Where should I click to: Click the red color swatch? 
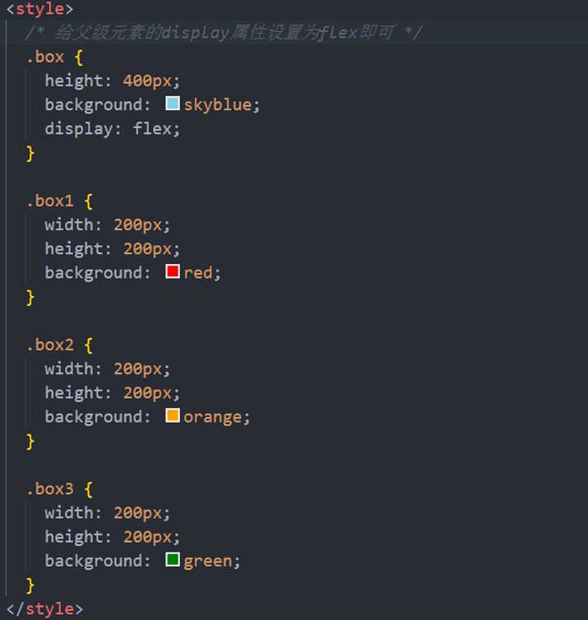click(173, 272)
